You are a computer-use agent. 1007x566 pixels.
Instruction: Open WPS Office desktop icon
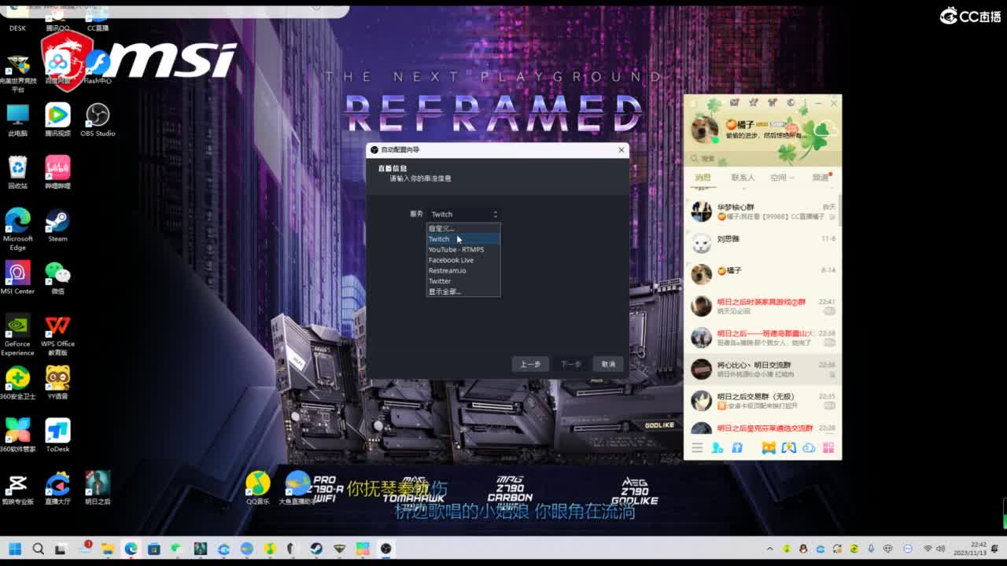coord(57,335)
